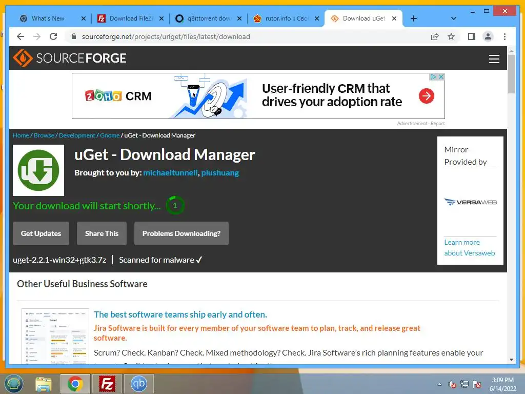The image size is (525, 394).
Task: Close the What's New tab
Action: point(84,18)
